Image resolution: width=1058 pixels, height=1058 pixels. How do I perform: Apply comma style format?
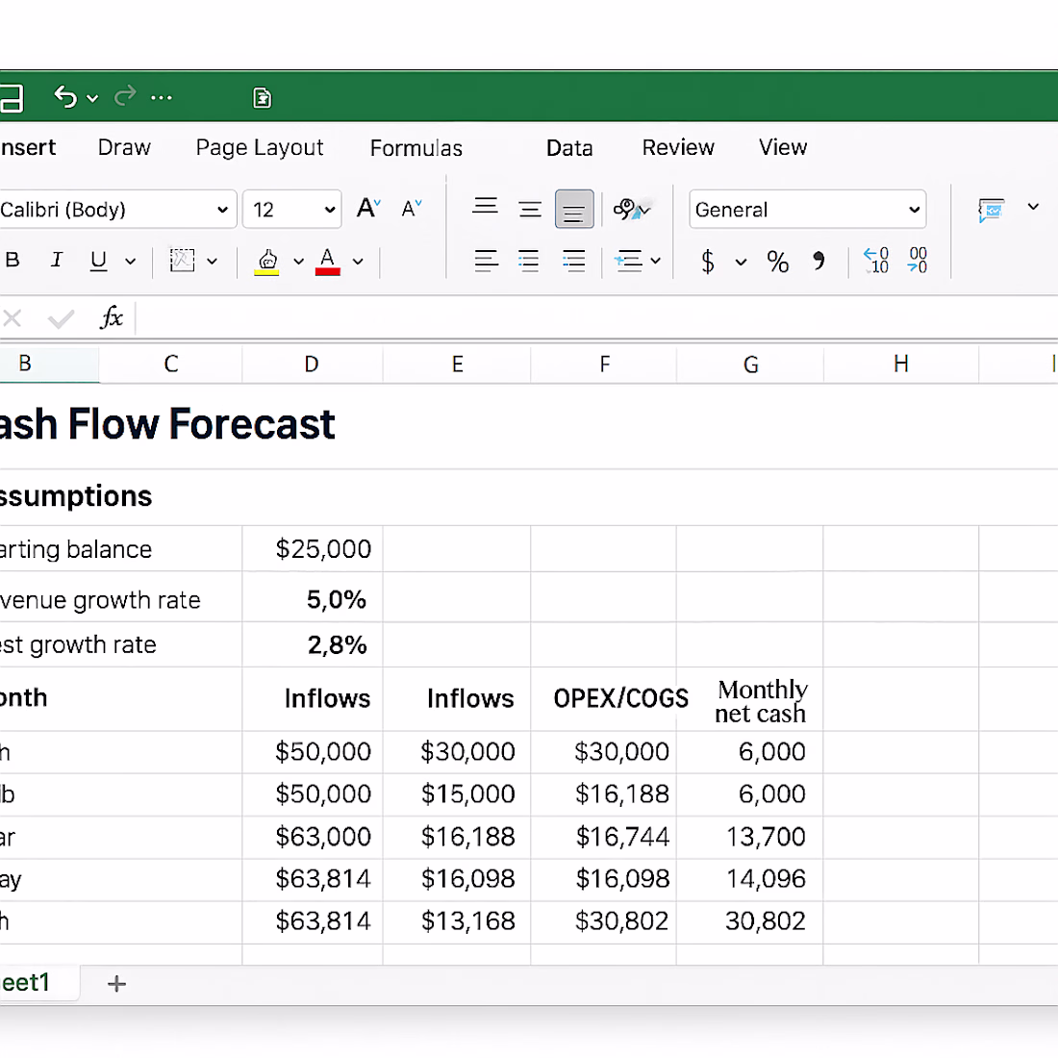tap(819, 261)
